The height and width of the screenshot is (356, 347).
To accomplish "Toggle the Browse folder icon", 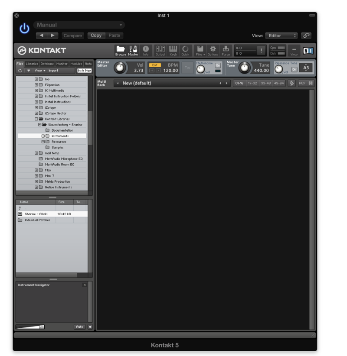I will (x=121, y=51).
